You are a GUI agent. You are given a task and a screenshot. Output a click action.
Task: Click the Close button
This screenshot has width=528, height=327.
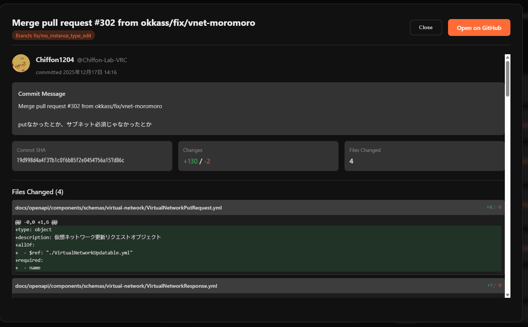click(426, 28)
